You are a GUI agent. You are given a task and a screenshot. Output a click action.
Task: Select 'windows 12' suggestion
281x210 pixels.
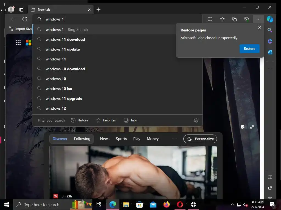tap(117, 108)
